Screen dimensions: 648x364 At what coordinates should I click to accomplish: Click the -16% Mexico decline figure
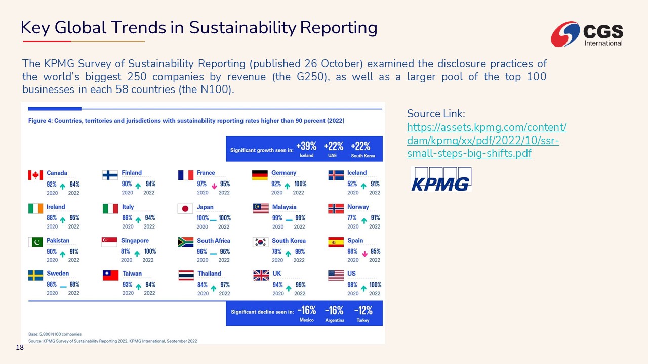[x=306, y=312]
